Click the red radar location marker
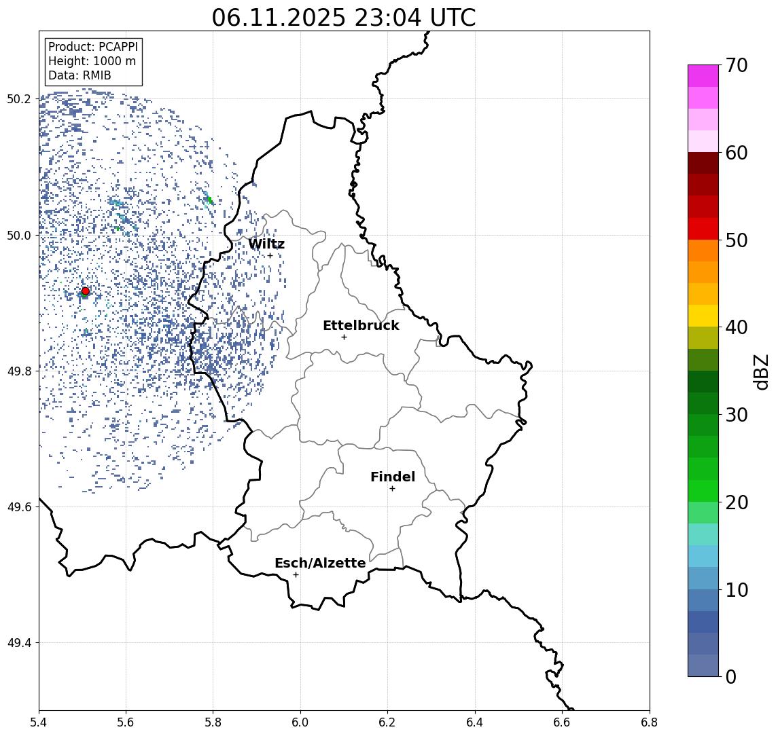 point(86,291)
